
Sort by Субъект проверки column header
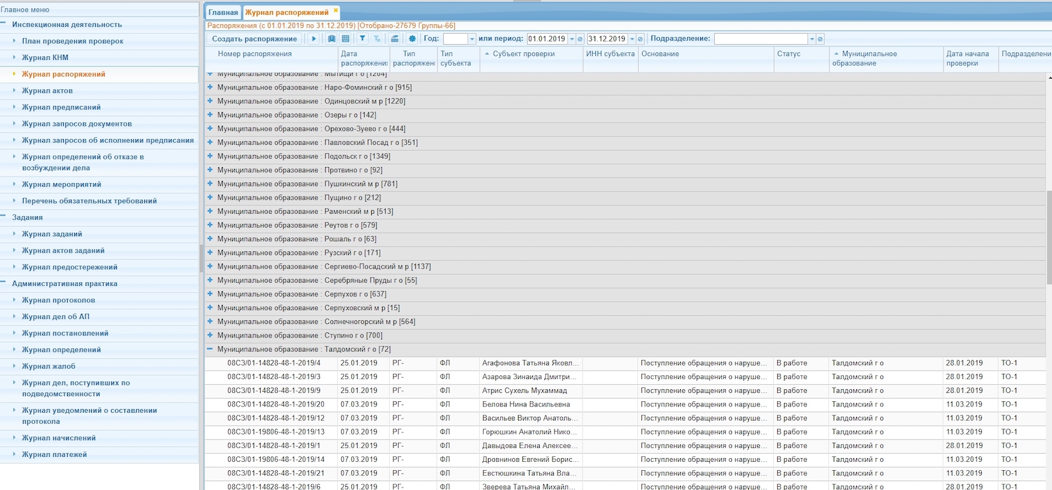coord(524,54)
